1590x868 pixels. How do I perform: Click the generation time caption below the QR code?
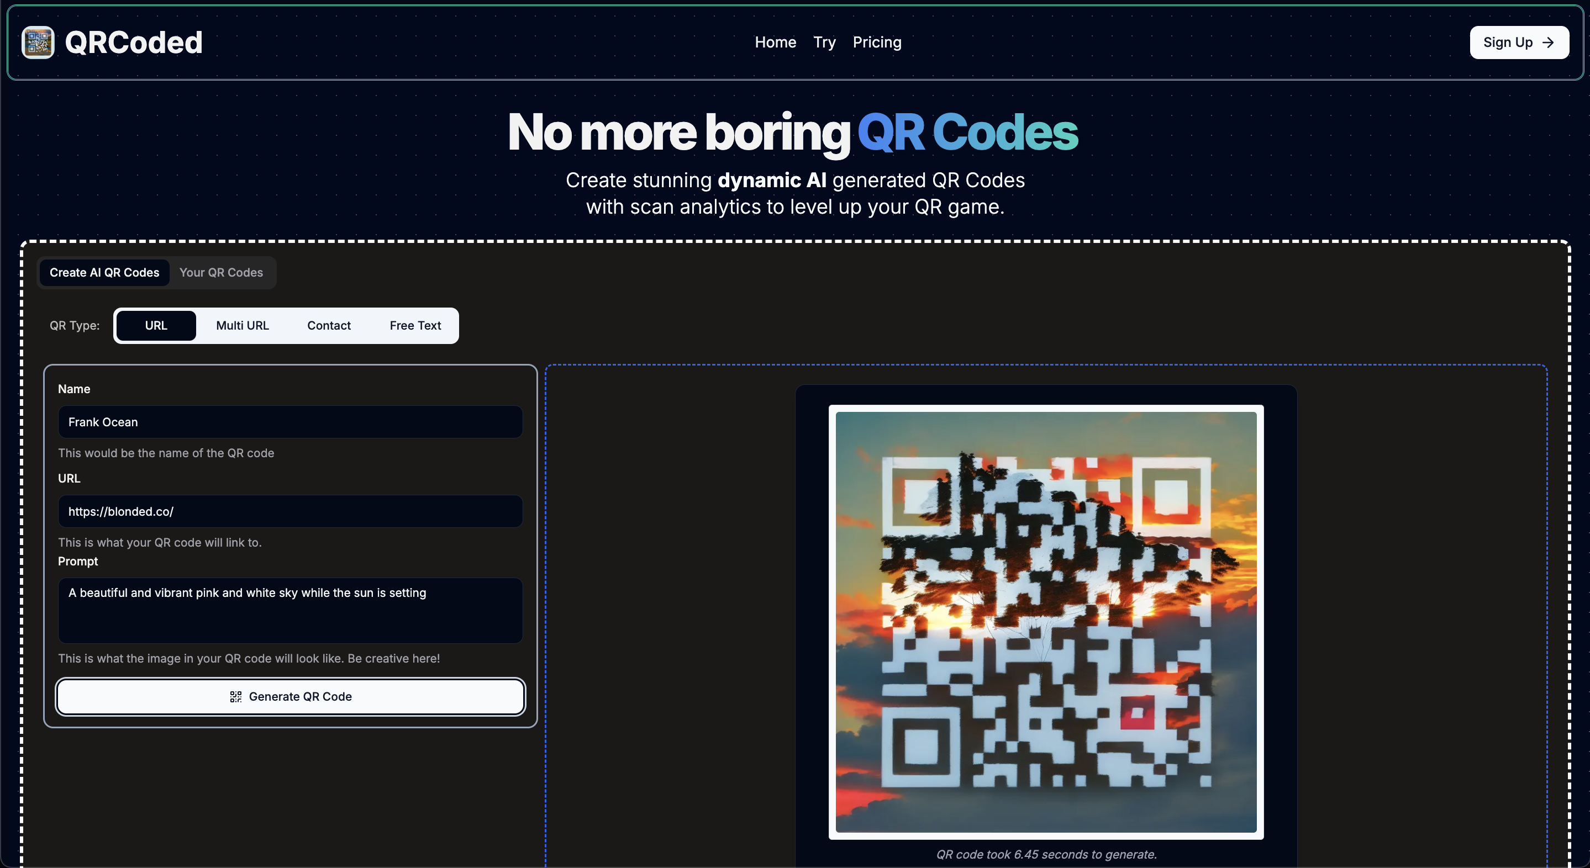tap(1046, 854)
